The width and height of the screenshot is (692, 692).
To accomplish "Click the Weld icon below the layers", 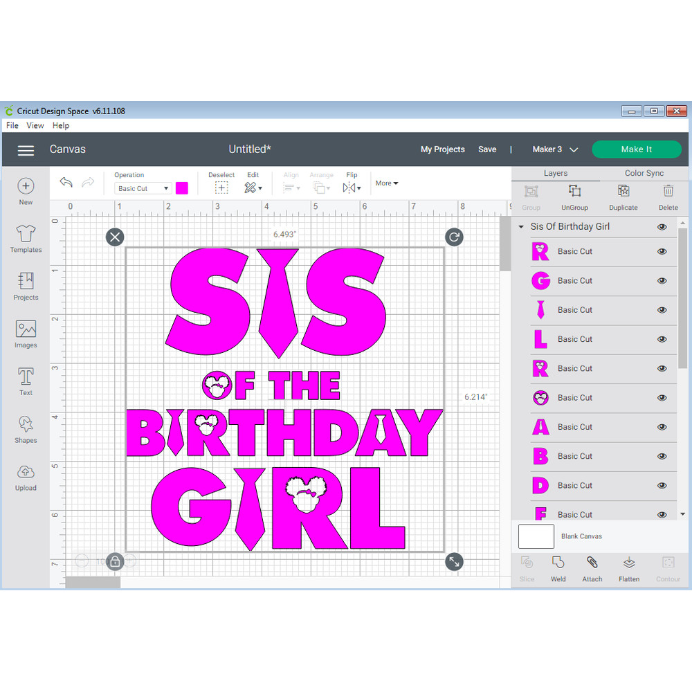I will coord(558,569).
